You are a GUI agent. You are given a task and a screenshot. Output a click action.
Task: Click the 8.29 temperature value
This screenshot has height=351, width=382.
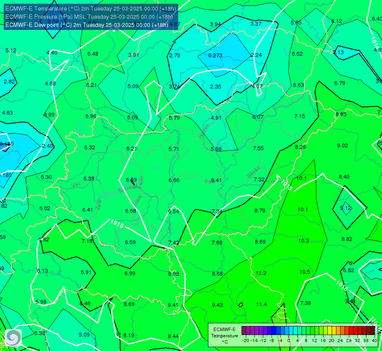[300, 147]
